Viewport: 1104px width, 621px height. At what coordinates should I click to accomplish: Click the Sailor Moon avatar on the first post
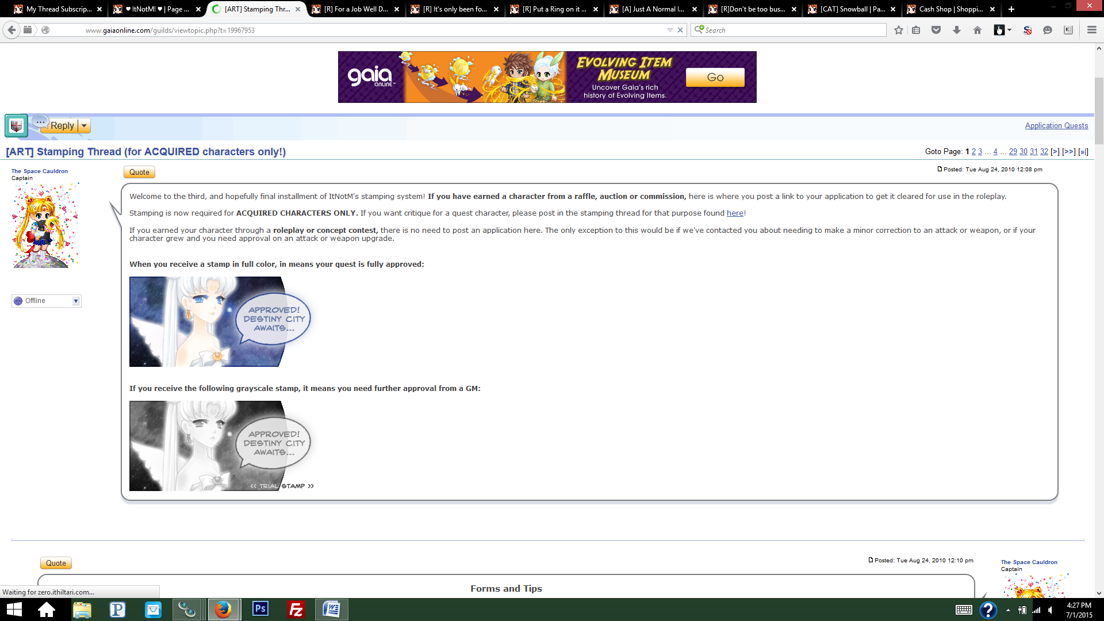pos(45,225)
